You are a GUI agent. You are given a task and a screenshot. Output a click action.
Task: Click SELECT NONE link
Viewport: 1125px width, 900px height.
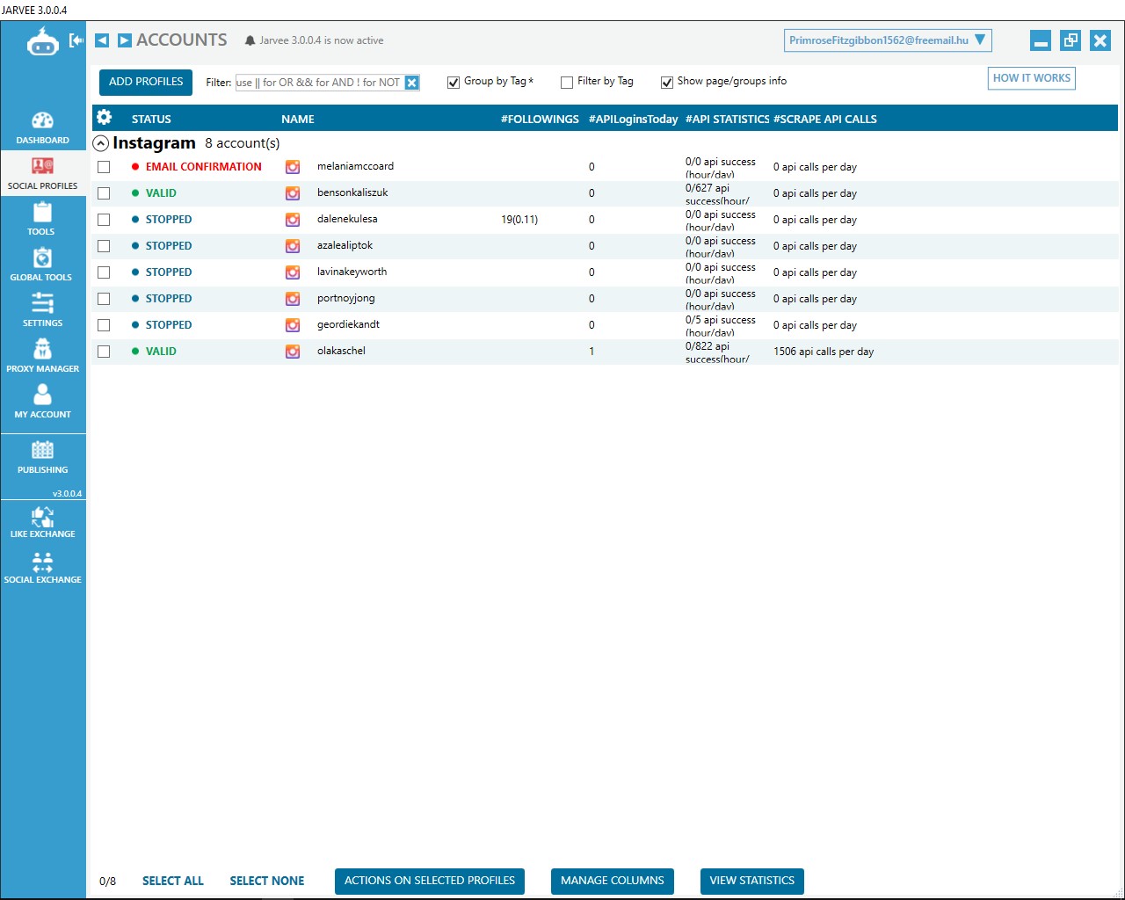(x=267, y=881)
